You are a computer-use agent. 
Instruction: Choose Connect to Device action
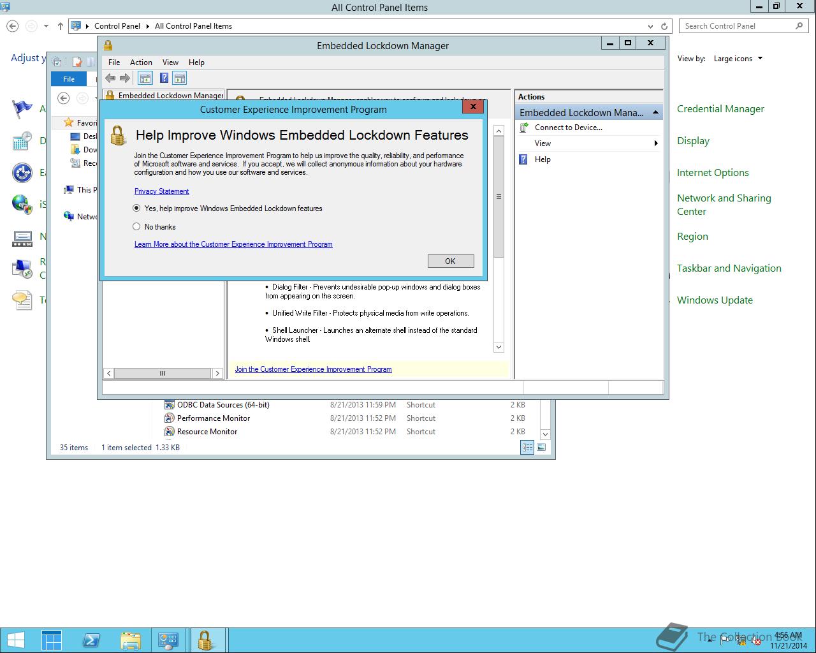(569, 128)
